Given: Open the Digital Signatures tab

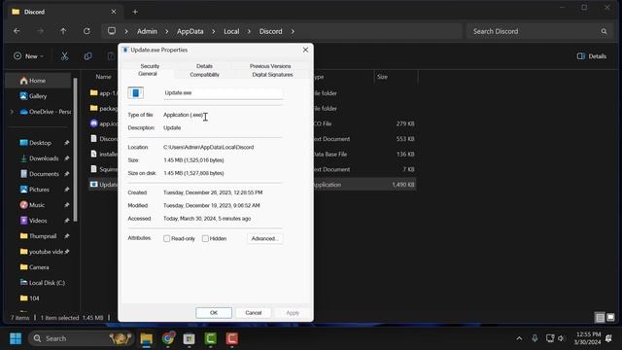Looking at the screenshot, I should click(x=272, y=75).
